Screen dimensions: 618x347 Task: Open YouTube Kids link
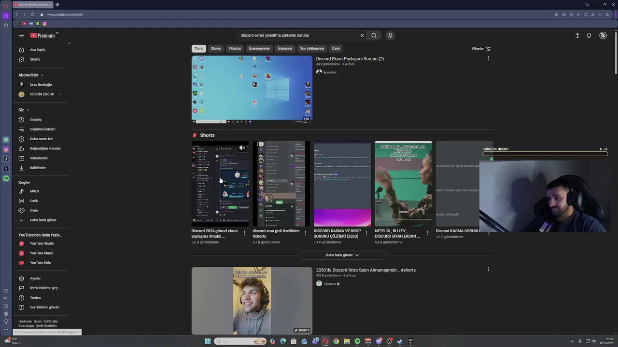coord(41,263)
